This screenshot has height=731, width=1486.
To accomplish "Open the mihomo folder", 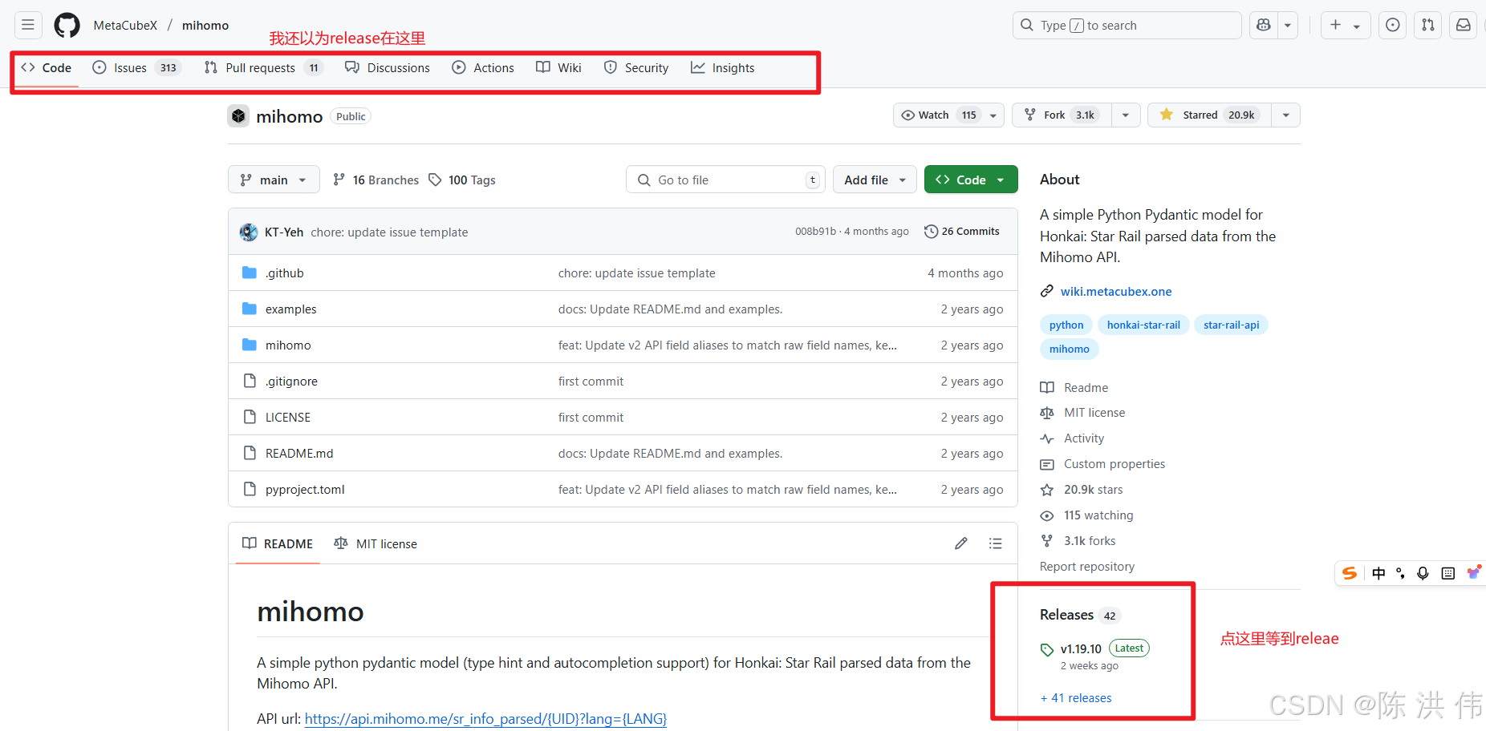I will point(288,345).
